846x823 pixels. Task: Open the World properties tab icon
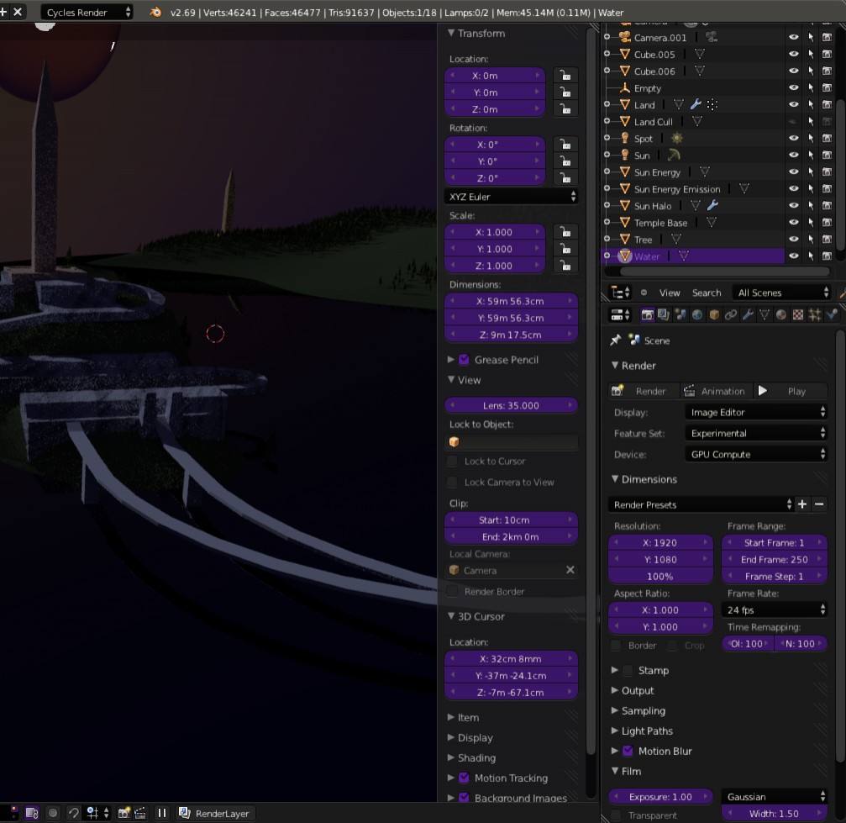(697, 314)
